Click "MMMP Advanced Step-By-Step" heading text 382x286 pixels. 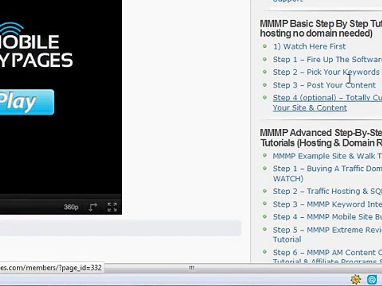click(321, 138)
